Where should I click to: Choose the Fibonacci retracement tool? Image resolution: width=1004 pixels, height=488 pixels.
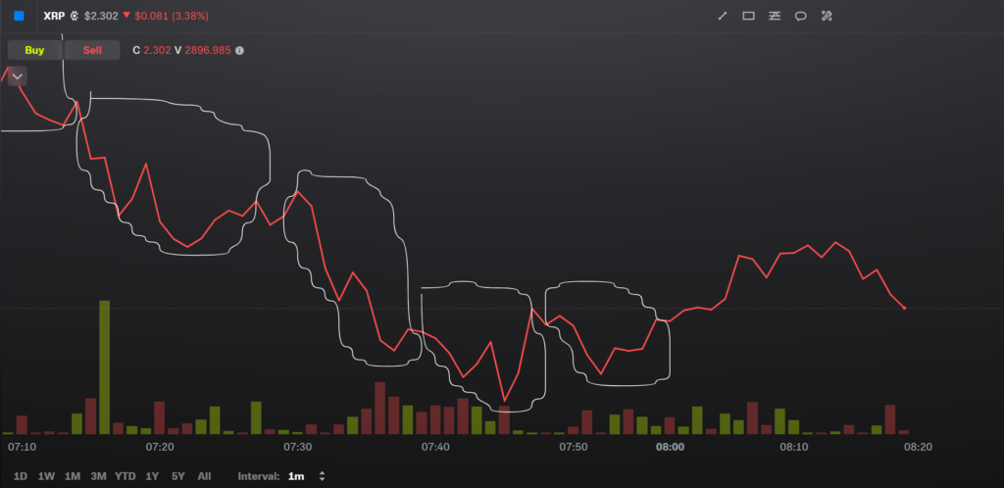tap(775, 16)
